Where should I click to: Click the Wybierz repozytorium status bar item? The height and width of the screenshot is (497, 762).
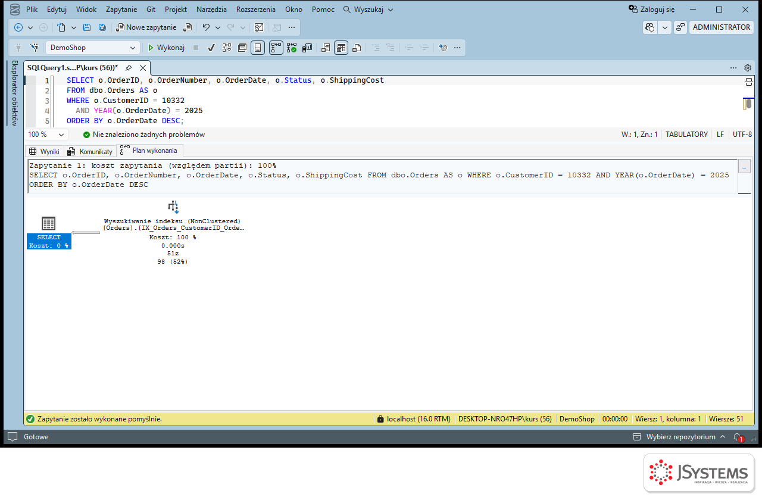point(679,437)
